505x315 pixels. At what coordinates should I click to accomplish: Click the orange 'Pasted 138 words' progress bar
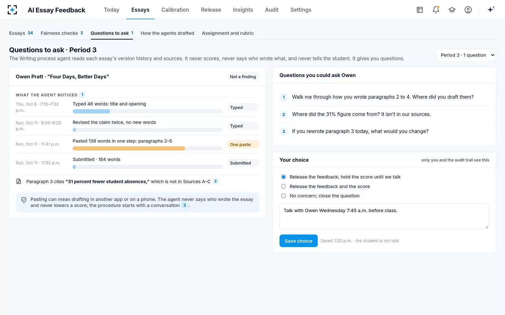tap(148, 148)
